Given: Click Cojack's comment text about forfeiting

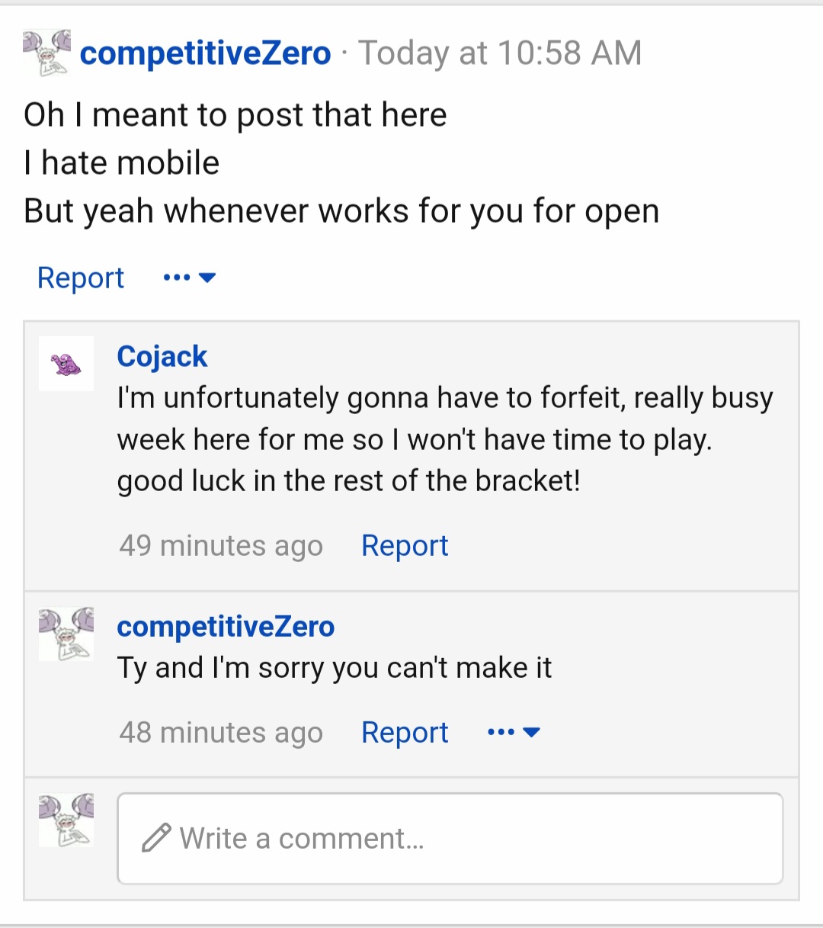Looking at the screenshot, I should pyautogui.click(x=445, y=439).
